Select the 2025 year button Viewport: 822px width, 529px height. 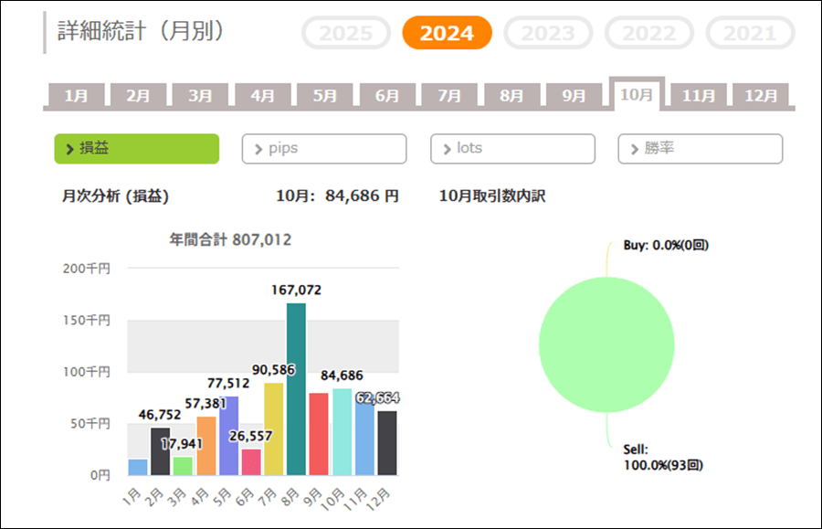(346, 34)
